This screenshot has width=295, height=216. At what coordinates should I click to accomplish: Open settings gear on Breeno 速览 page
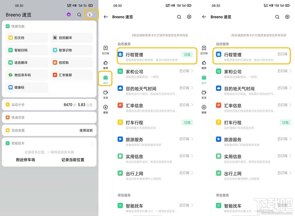coord(189,17)
